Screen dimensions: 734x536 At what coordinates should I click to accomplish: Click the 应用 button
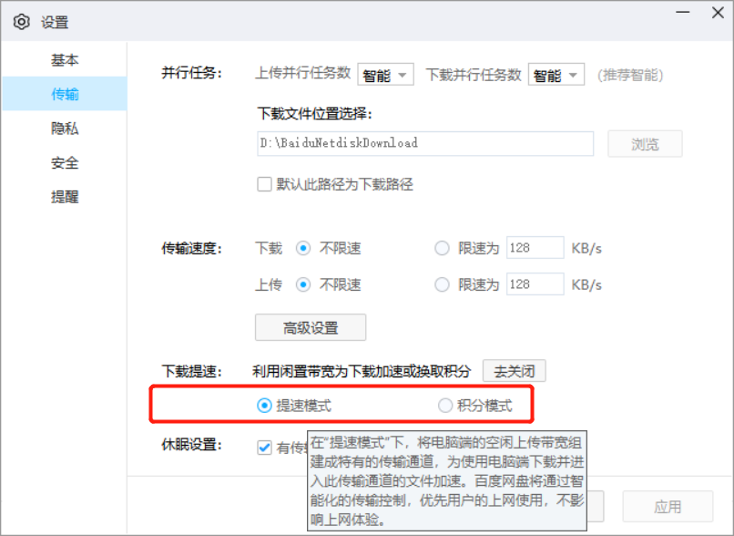668,507
